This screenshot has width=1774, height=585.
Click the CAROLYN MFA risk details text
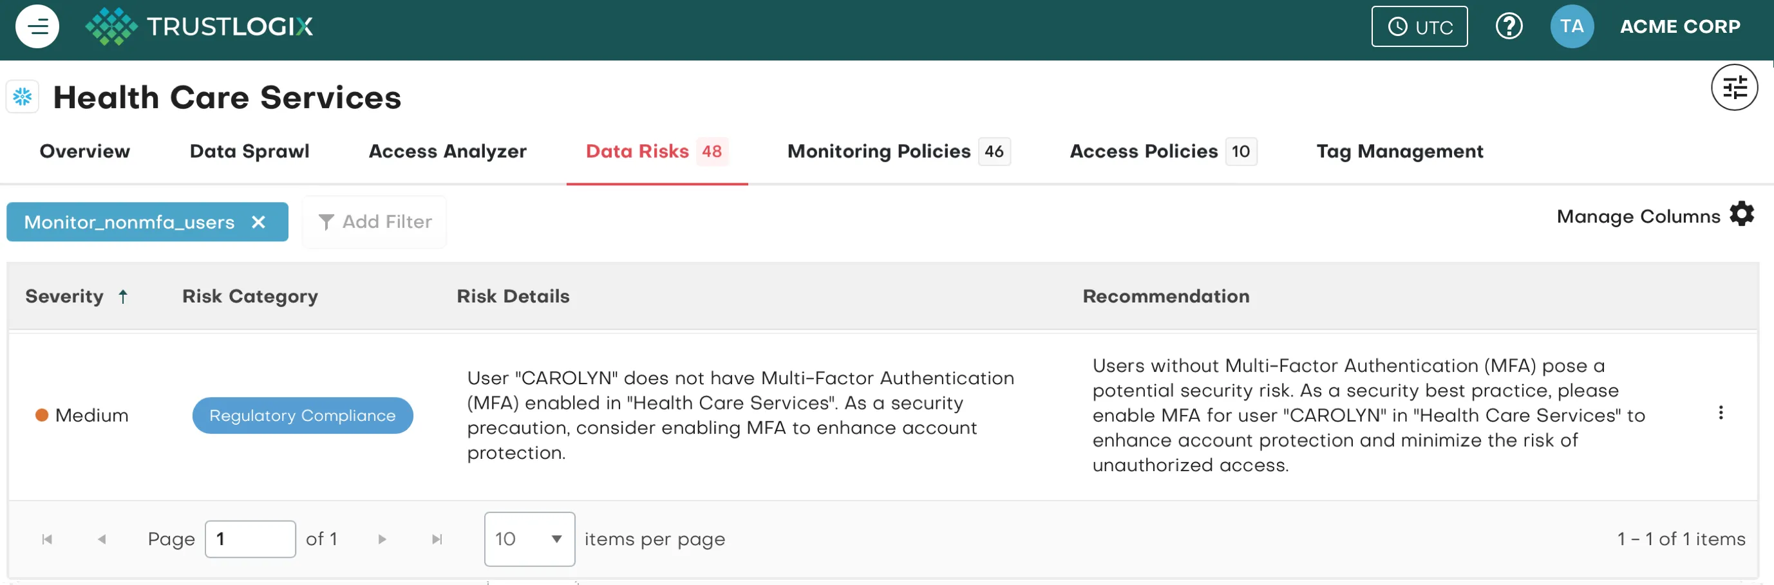pyautogui.click(x=741, y=415)
